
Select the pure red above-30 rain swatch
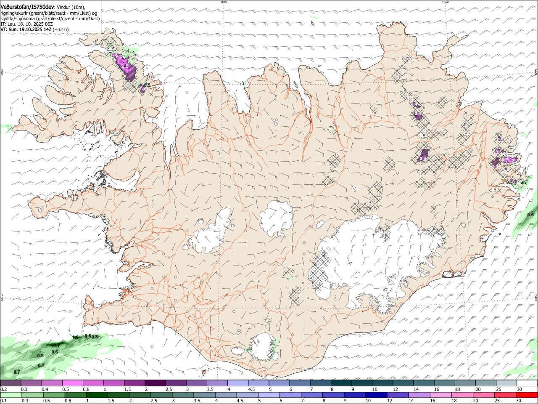[527, 395]
